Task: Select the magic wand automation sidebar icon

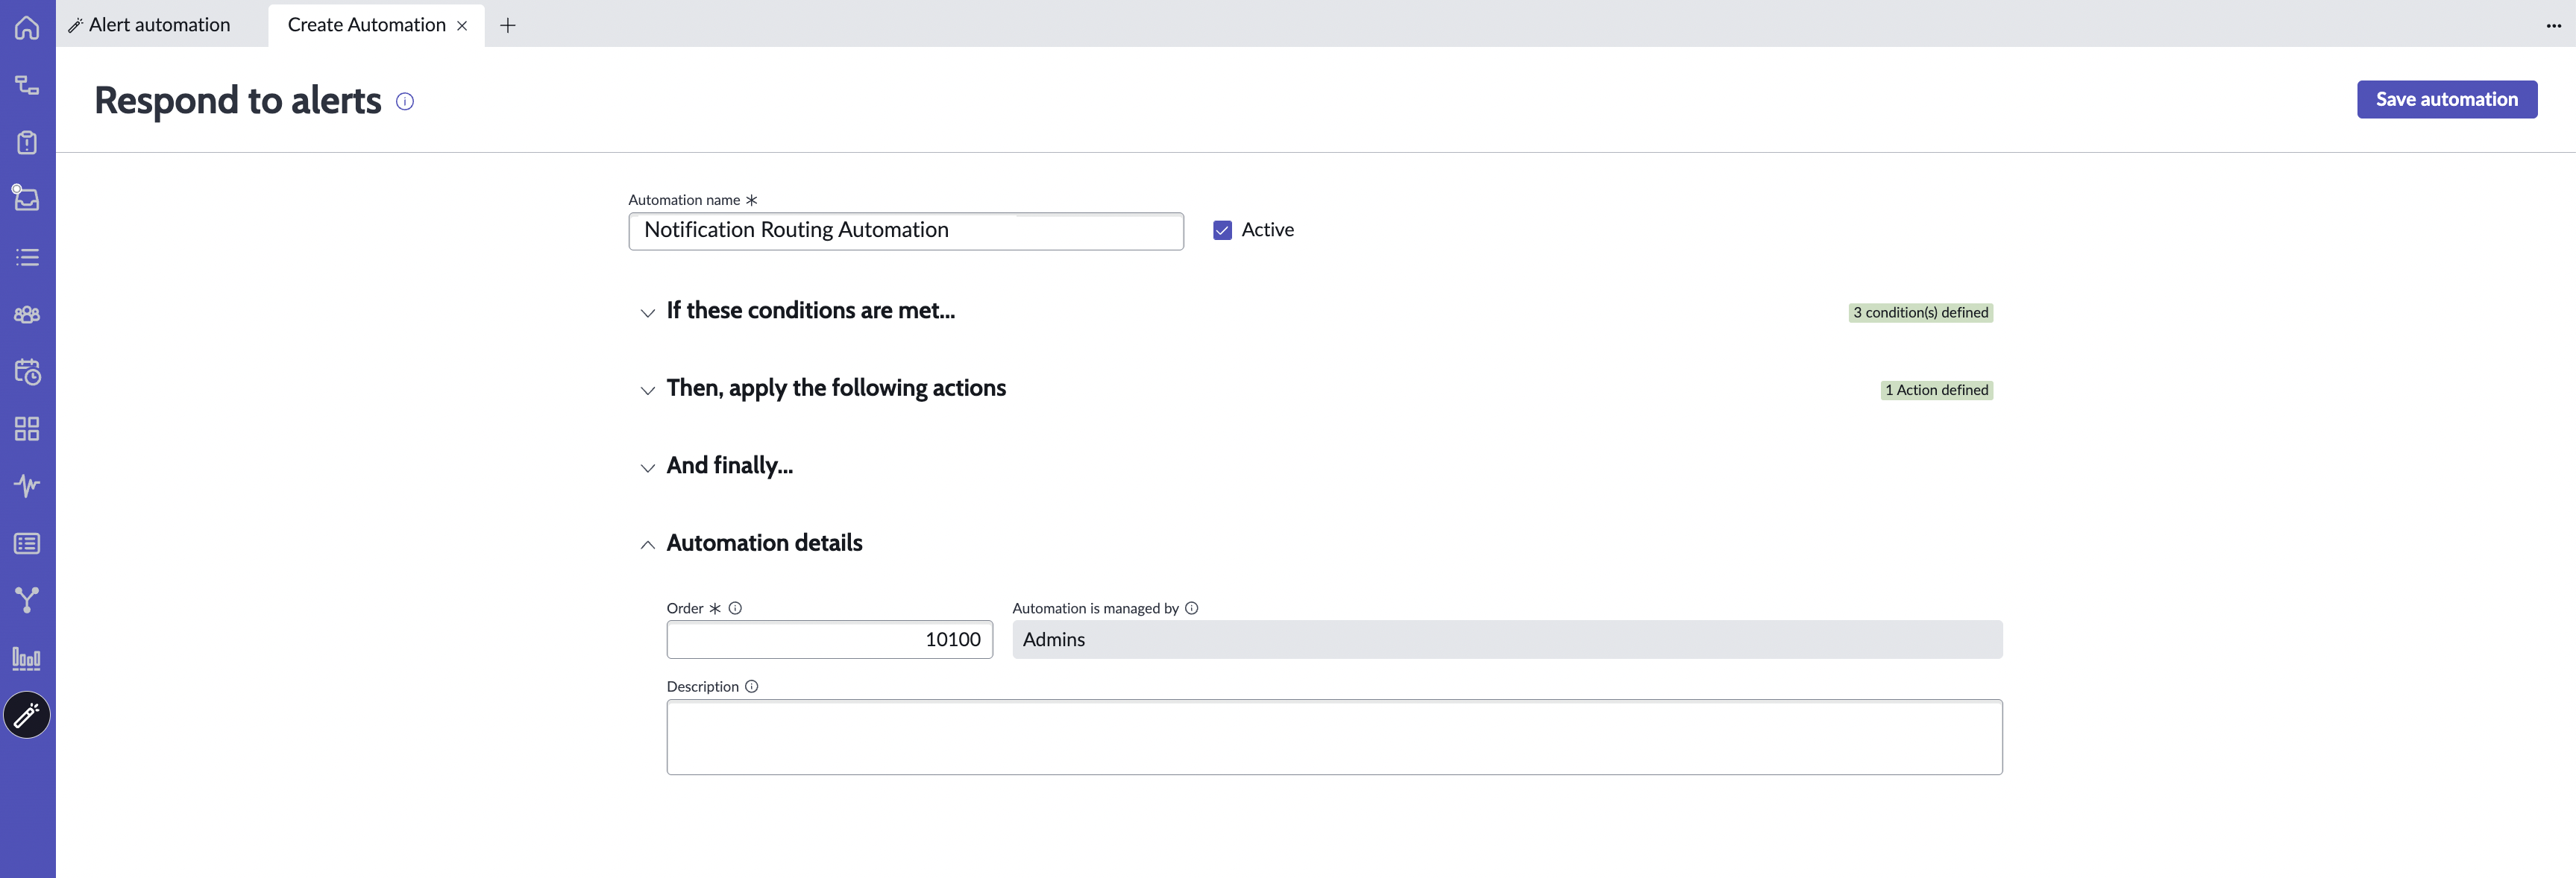Action: point(27,714)
